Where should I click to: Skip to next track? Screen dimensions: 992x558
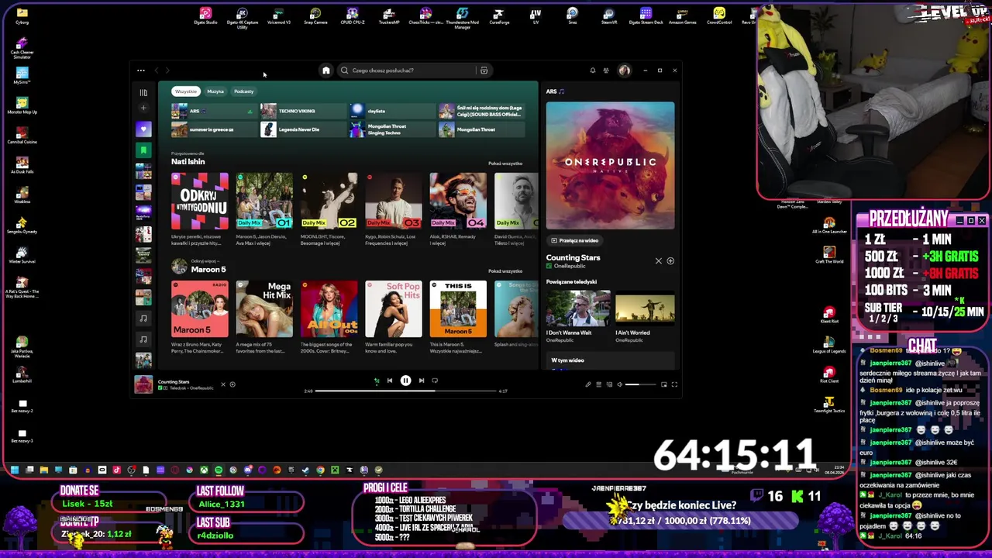point(421,381)
